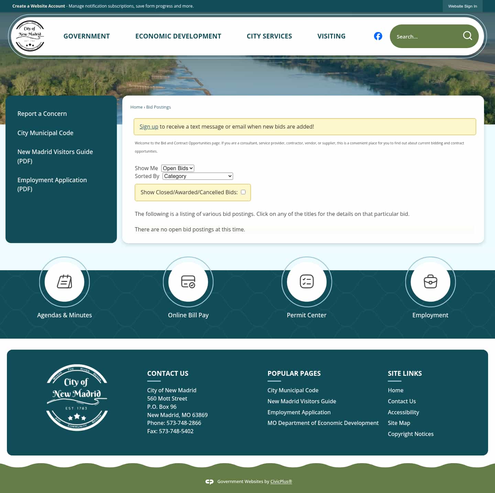Open the Site Map link
Viewport: 495px width, 493px height.
coord(399,423)
